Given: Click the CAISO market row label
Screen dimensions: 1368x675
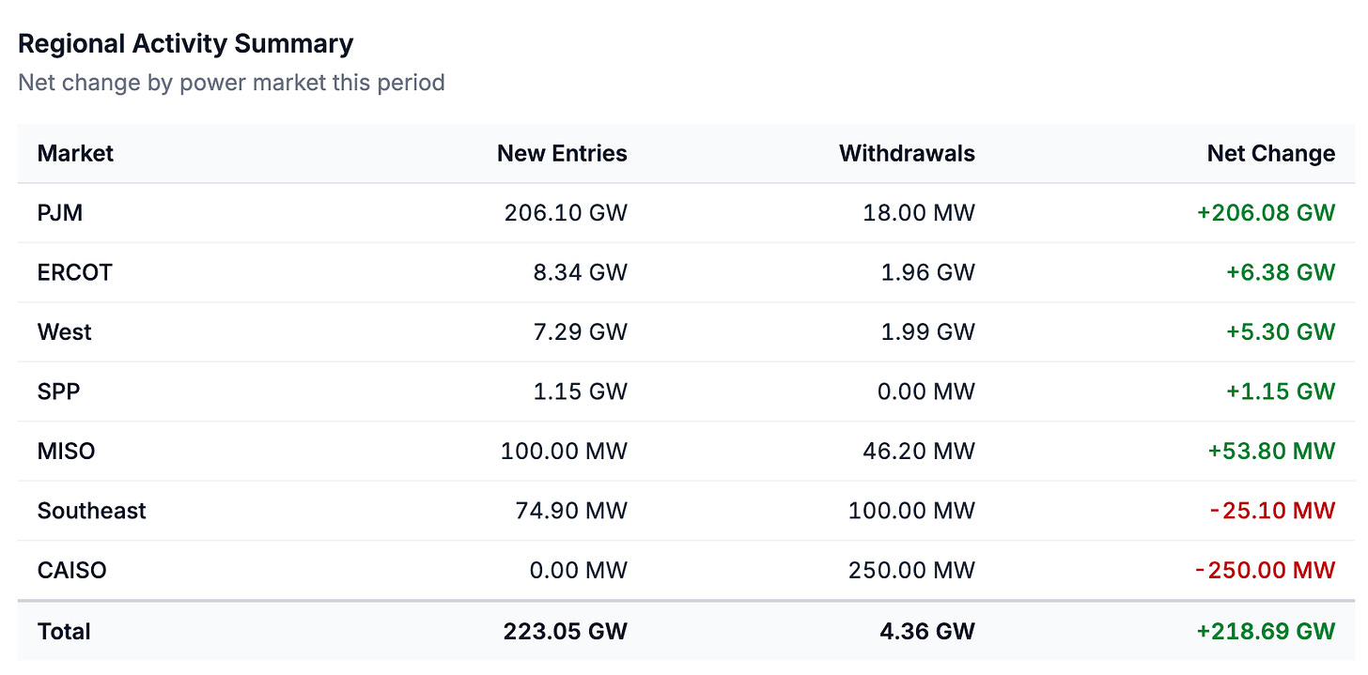Looking at the screenshot, I should click(72, 570).
